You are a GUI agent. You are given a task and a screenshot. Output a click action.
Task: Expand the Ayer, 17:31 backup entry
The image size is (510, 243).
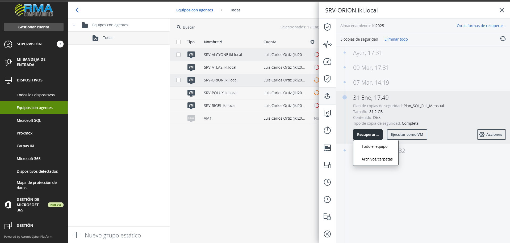tap(367, 53)
